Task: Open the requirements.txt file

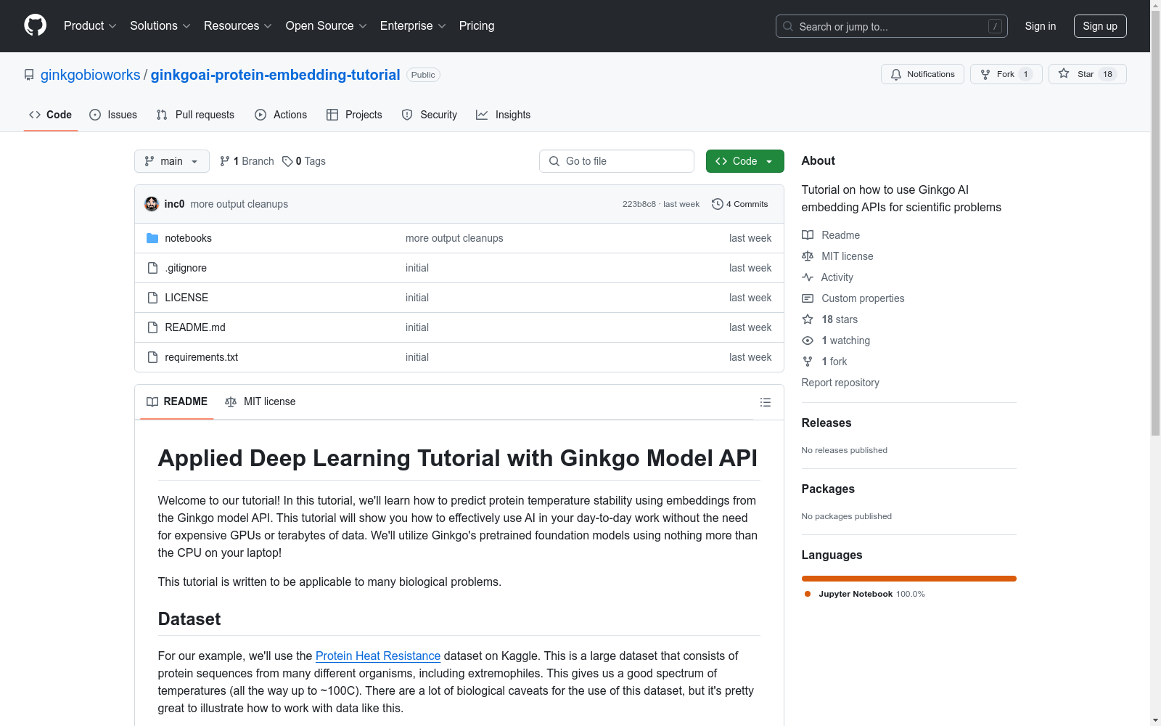Action: pos(202,357)
